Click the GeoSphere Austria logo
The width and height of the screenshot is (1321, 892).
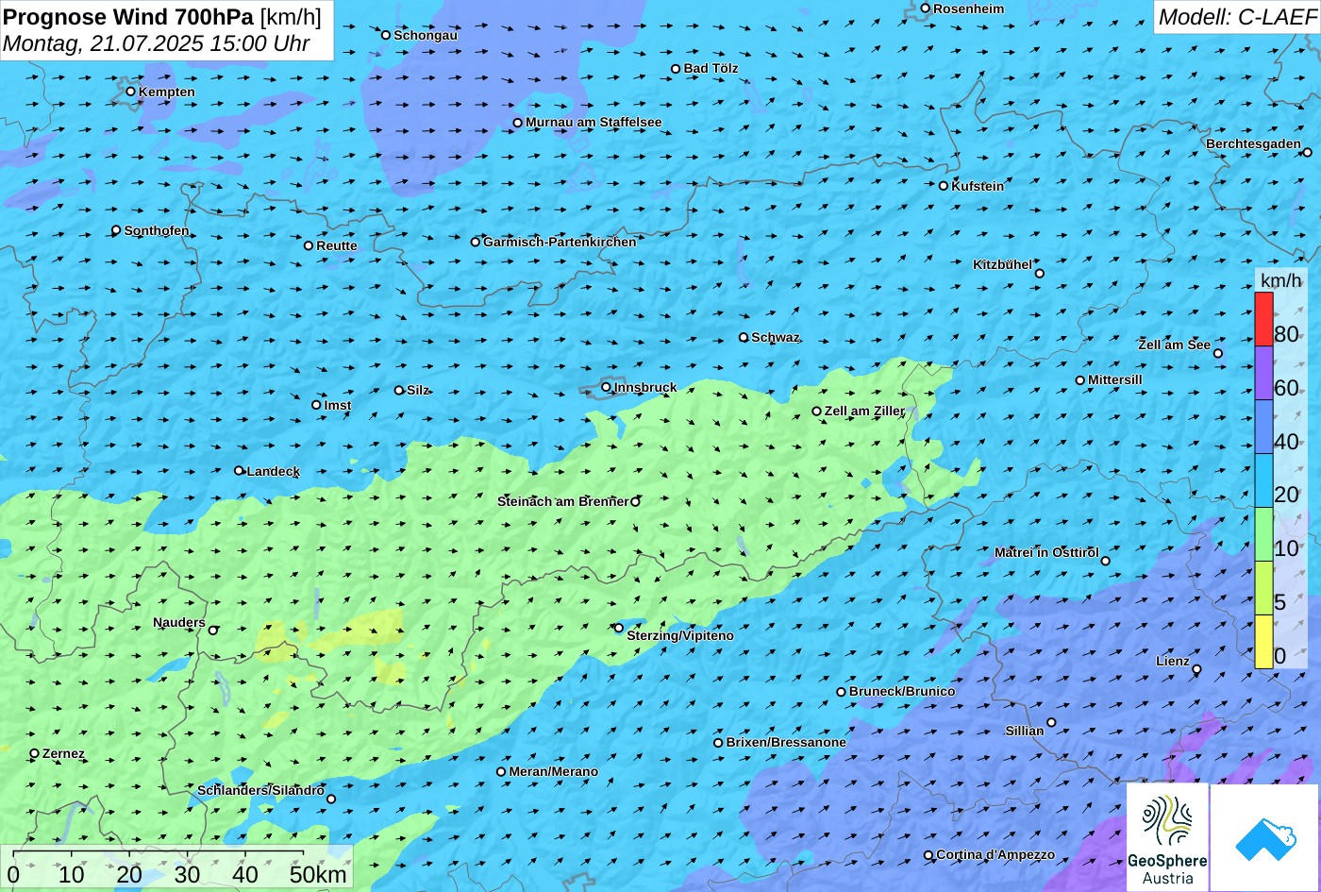coord(1167,837)
